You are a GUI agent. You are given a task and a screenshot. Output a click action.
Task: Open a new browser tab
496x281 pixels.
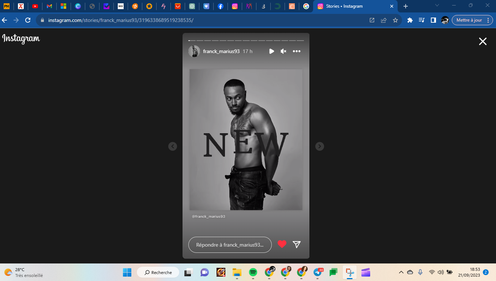405,6
